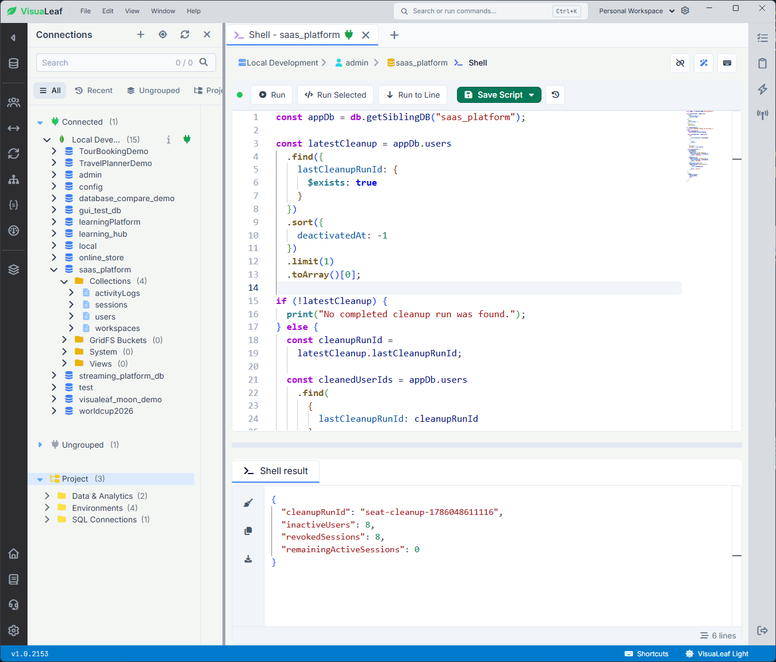Click the locate target icon in Connections
Viewport: 776px width, 662px height.
tap(163, 34)
